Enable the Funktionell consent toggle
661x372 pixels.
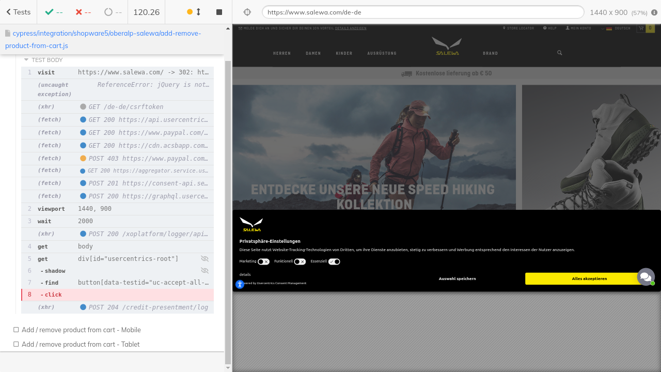point(300,261)
